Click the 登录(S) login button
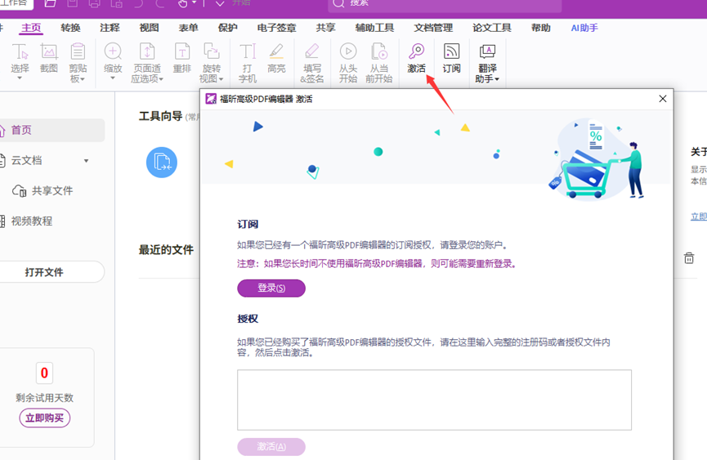 point(271,288)
